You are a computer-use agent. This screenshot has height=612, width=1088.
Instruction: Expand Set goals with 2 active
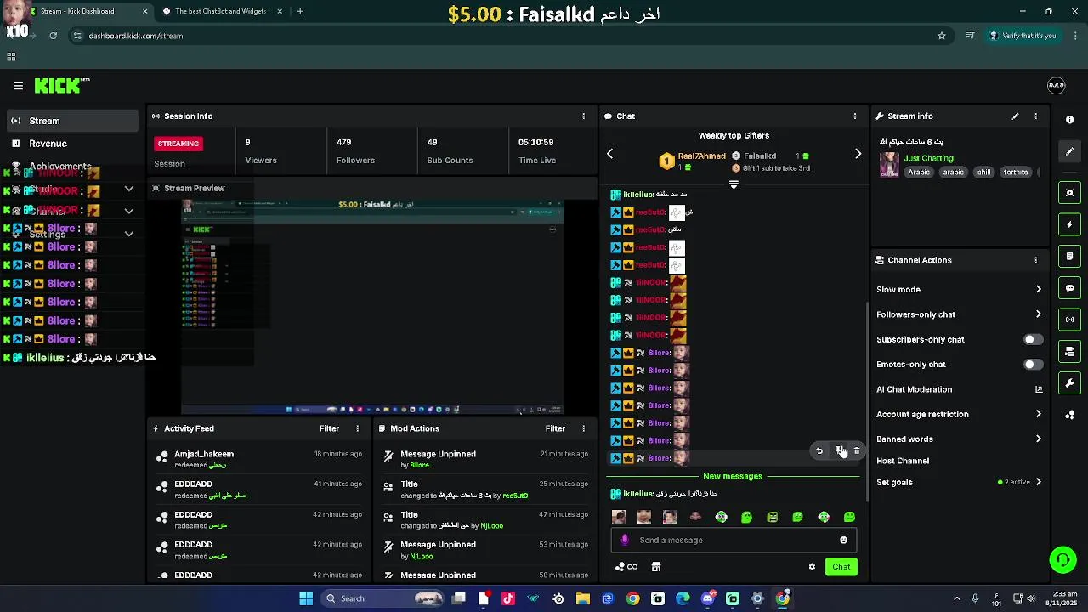pyautogui.click(x=959, y=483)
